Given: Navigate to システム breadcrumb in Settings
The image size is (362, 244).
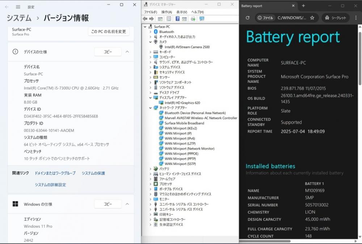Looking at the screenshot, I should pos(19,18).
